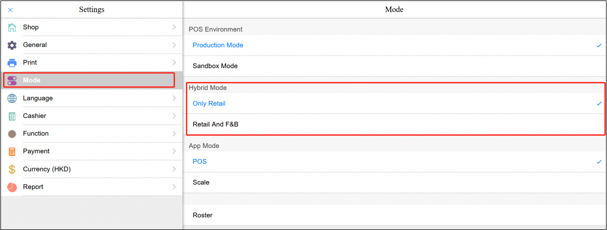Open Language settings via globe icon
This screenshot has width=607, height=230.
coord(12,98)
